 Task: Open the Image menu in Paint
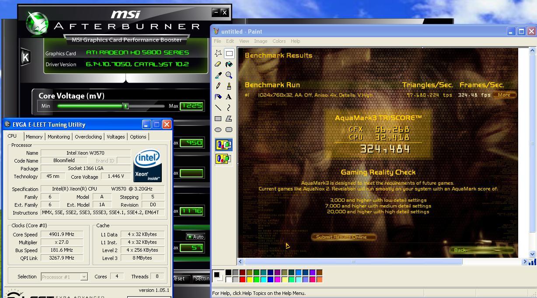(261, 41)
